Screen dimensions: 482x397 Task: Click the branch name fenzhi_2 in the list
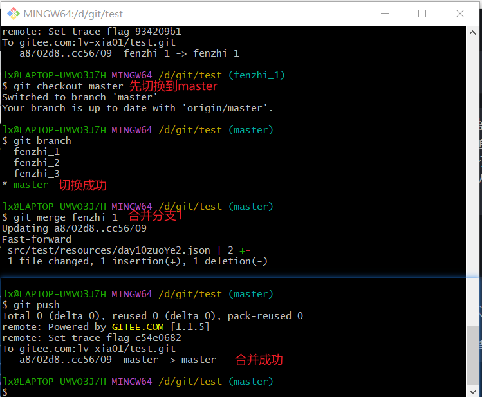pos(37,163)
